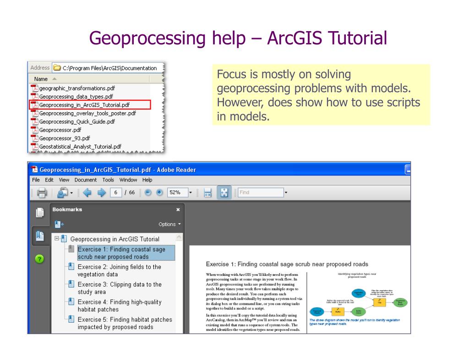Select Geoprocessor_93.pdf file
This screenshot has height=352, width=469.
65,138
